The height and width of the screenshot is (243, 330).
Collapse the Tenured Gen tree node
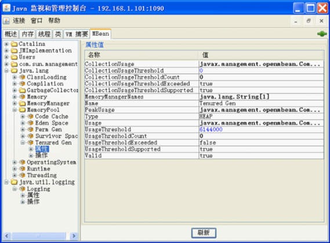(x=23, y=143)
